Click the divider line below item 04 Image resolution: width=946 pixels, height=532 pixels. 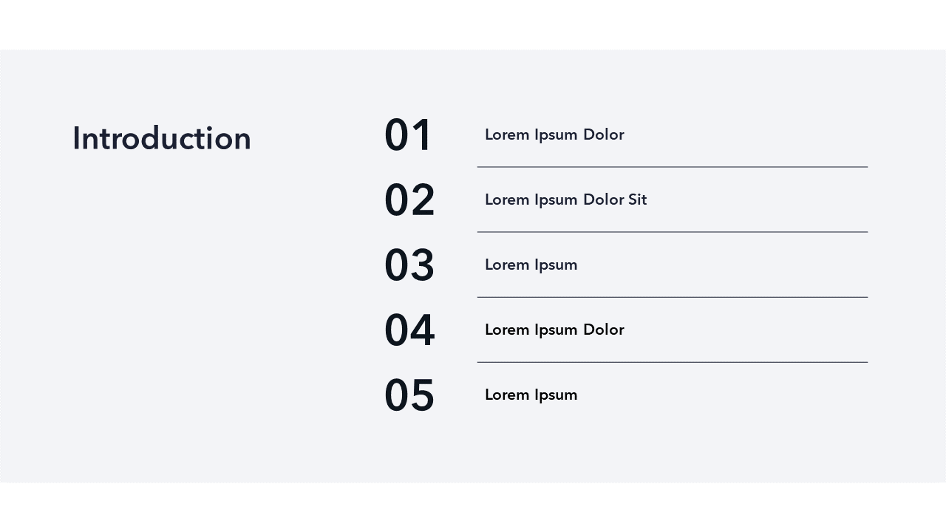(x=672, y=362)
